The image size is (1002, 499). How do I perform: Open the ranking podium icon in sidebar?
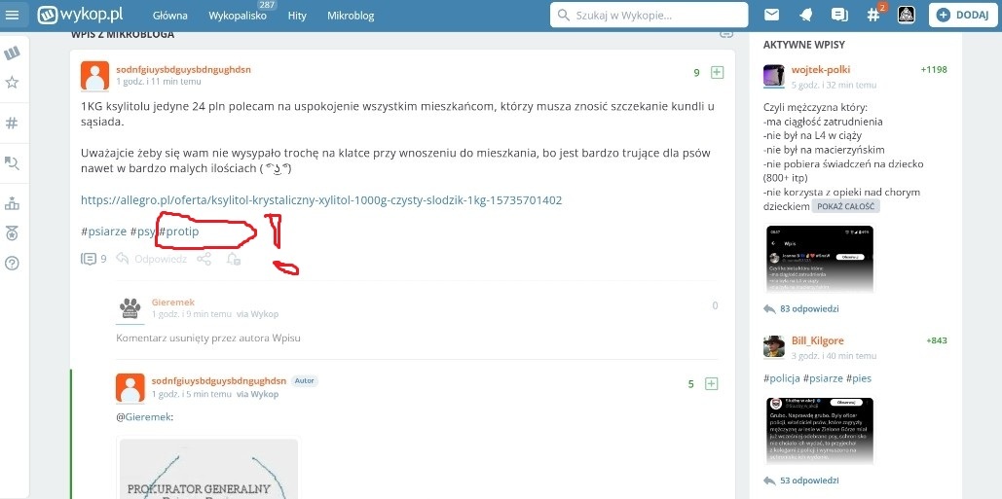tap(13, 204)
